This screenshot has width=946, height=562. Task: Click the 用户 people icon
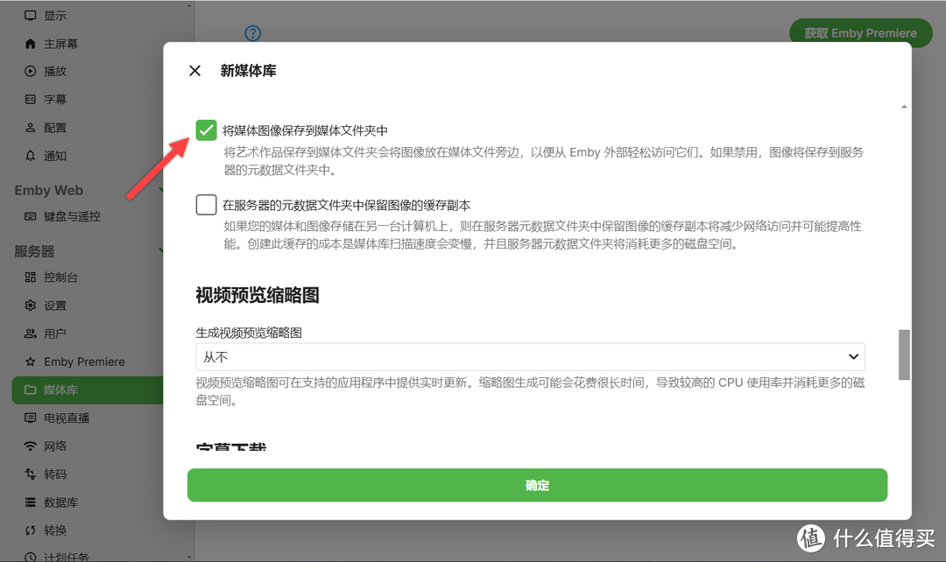[30, 334]
